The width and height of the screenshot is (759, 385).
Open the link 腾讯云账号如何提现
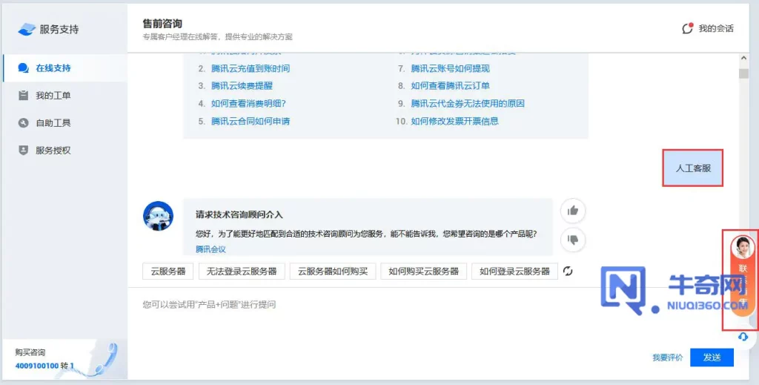point(450,68)
